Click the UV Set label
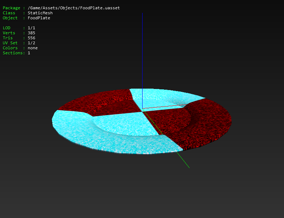 (10, 43)
